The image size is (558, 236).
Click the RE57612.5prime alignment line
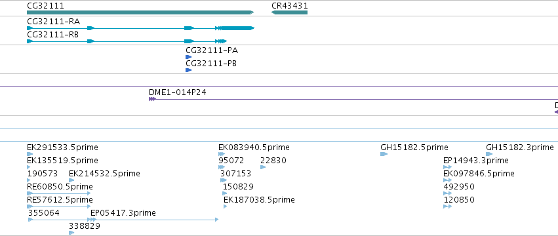59,206
